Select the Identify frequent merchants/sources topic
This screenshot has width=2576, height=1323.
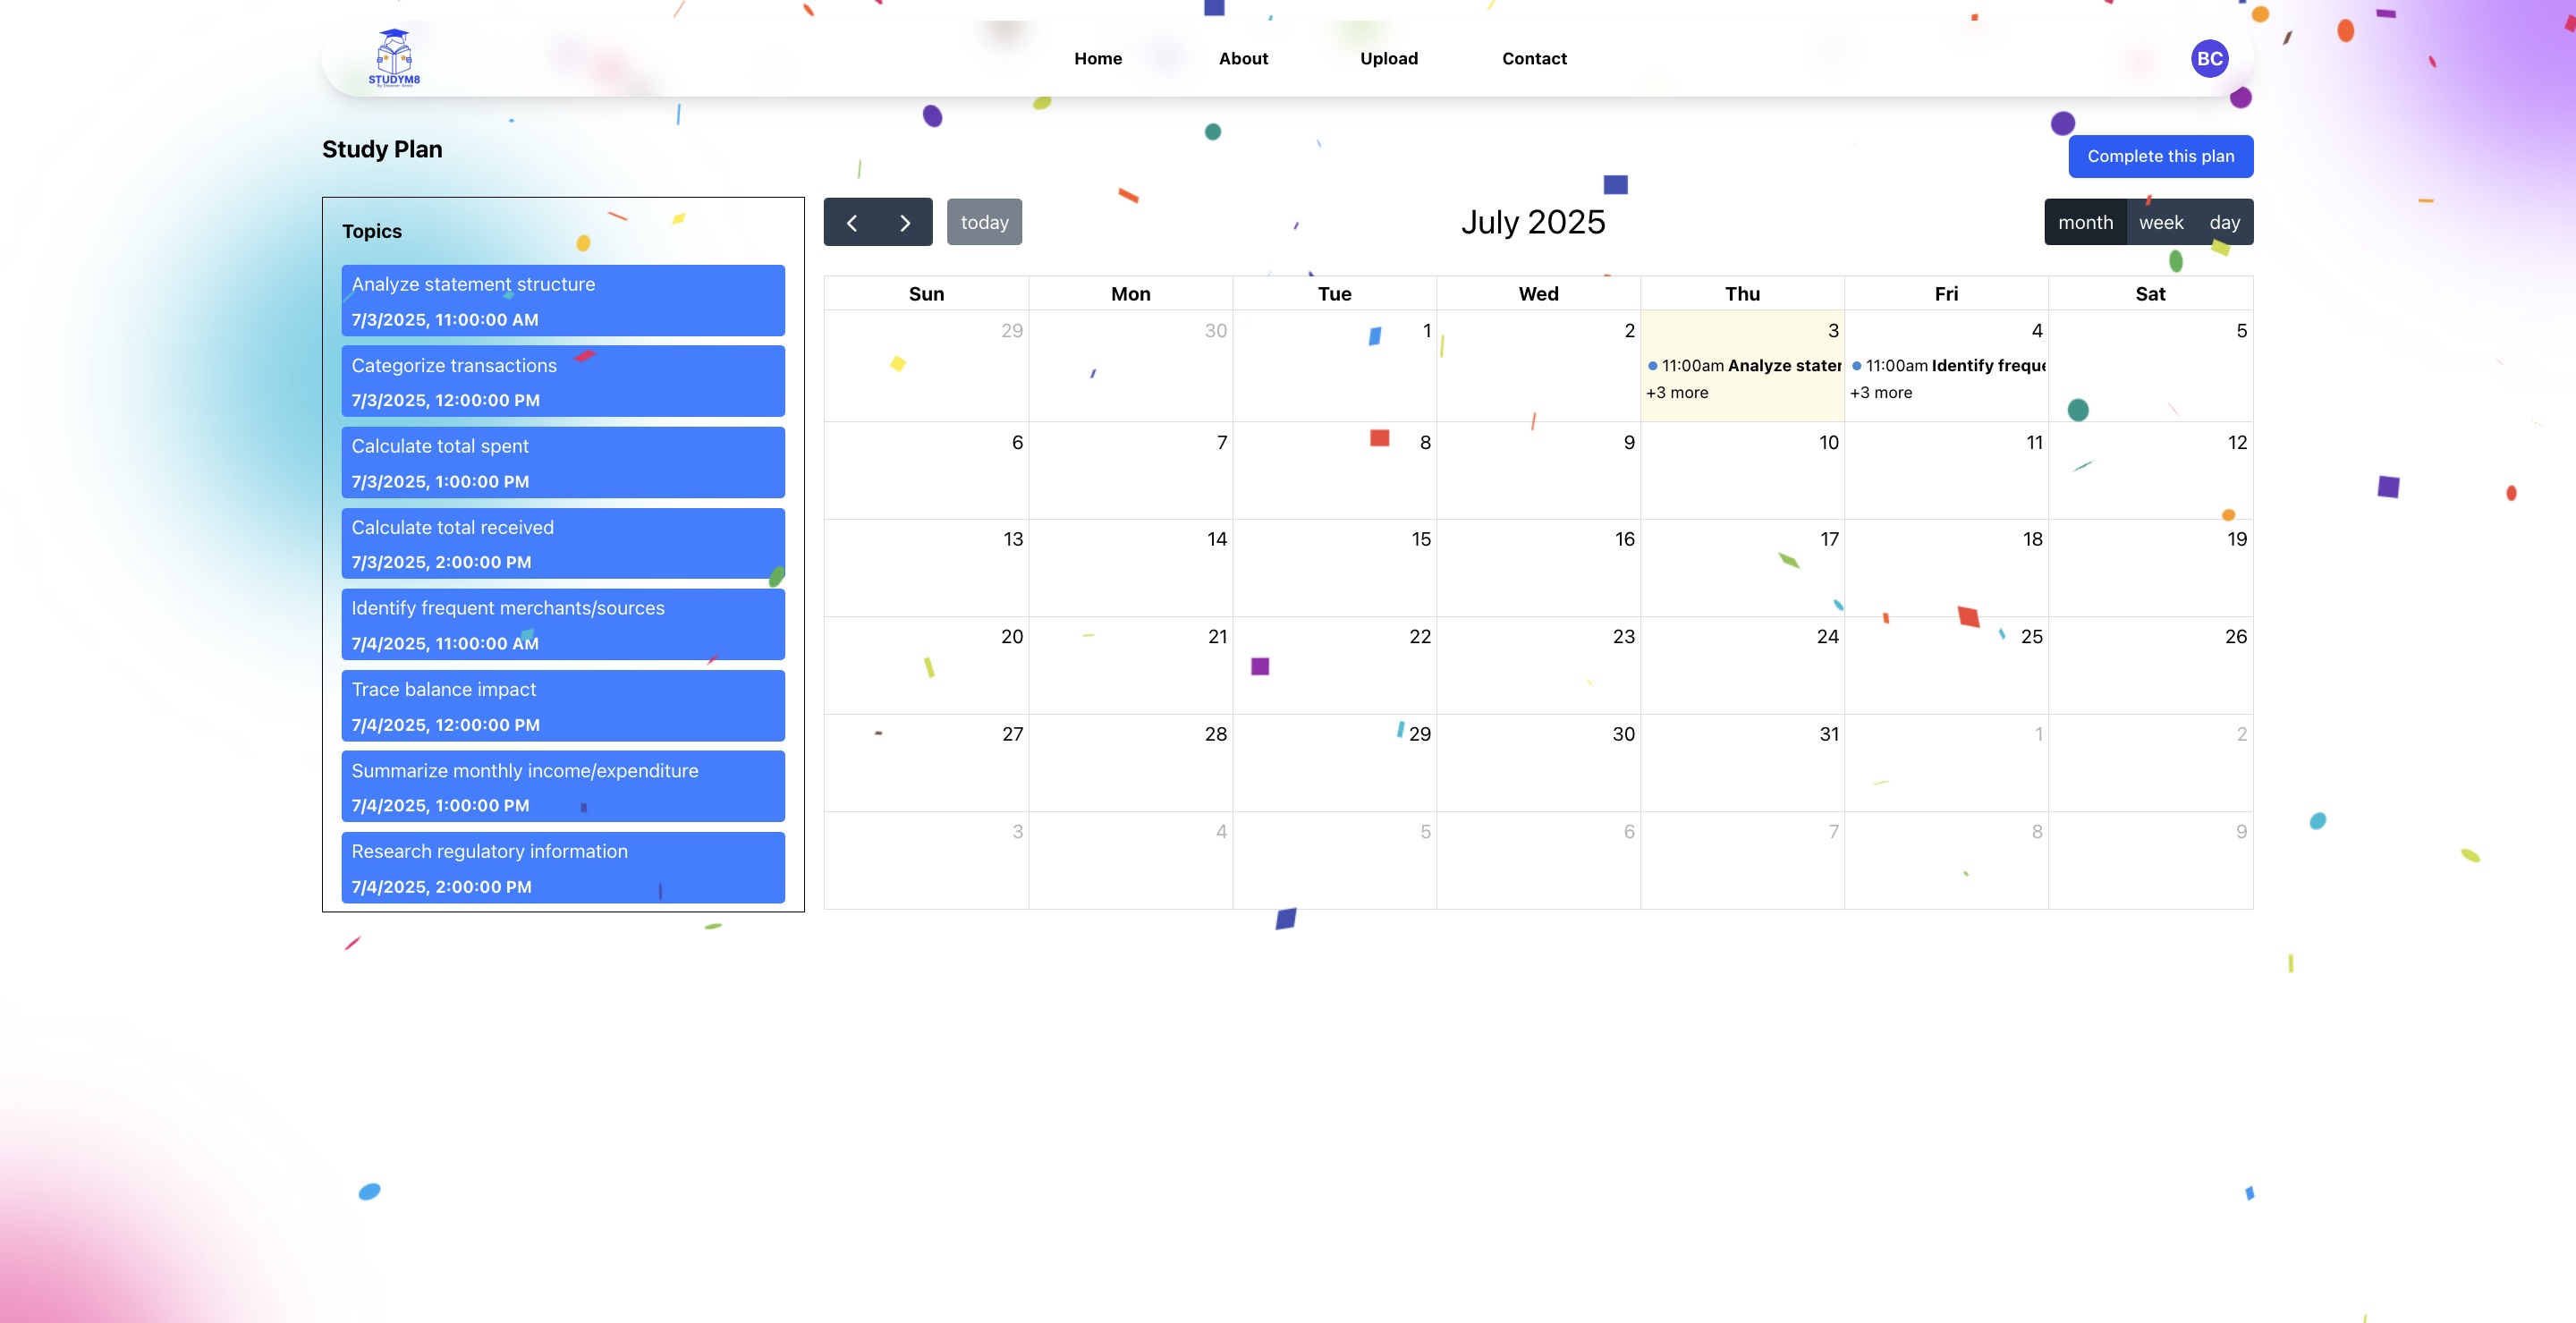coord(563,624)
